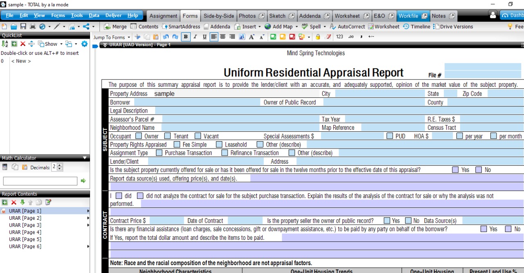Sort the QuickList alphabetically with the A-Z icon
Screen dimensions: 524x273
[5, 44]
